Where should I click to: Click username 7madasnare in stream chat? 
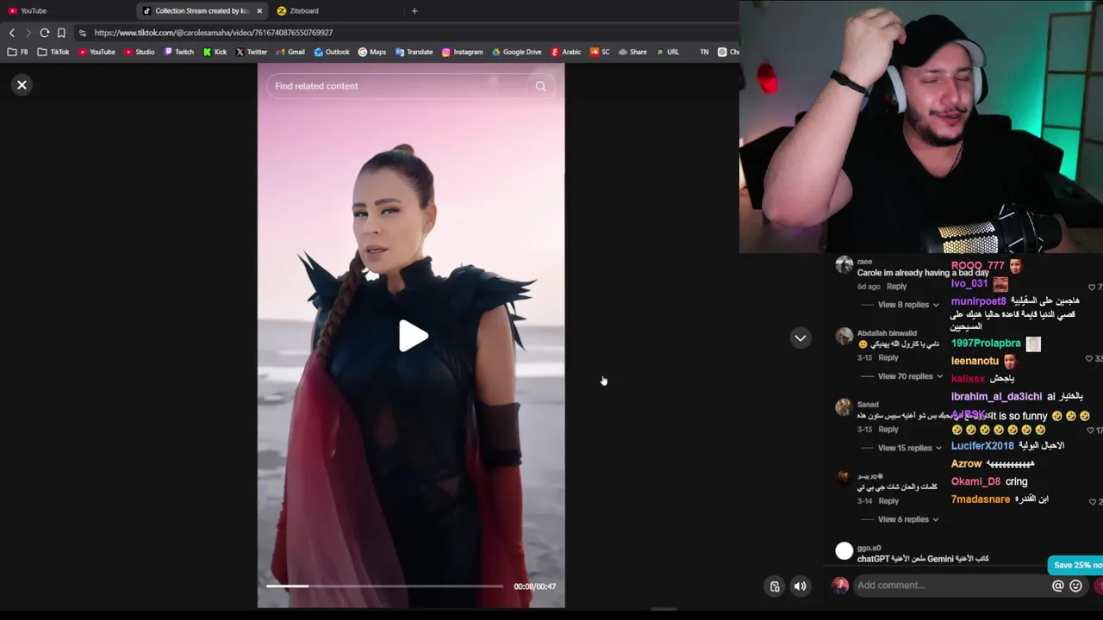point(981,499)
